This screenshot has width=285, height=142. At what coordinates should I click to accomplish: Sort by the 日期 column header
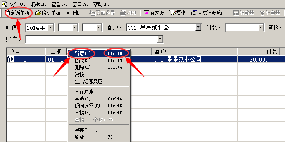tap(56, 52)
